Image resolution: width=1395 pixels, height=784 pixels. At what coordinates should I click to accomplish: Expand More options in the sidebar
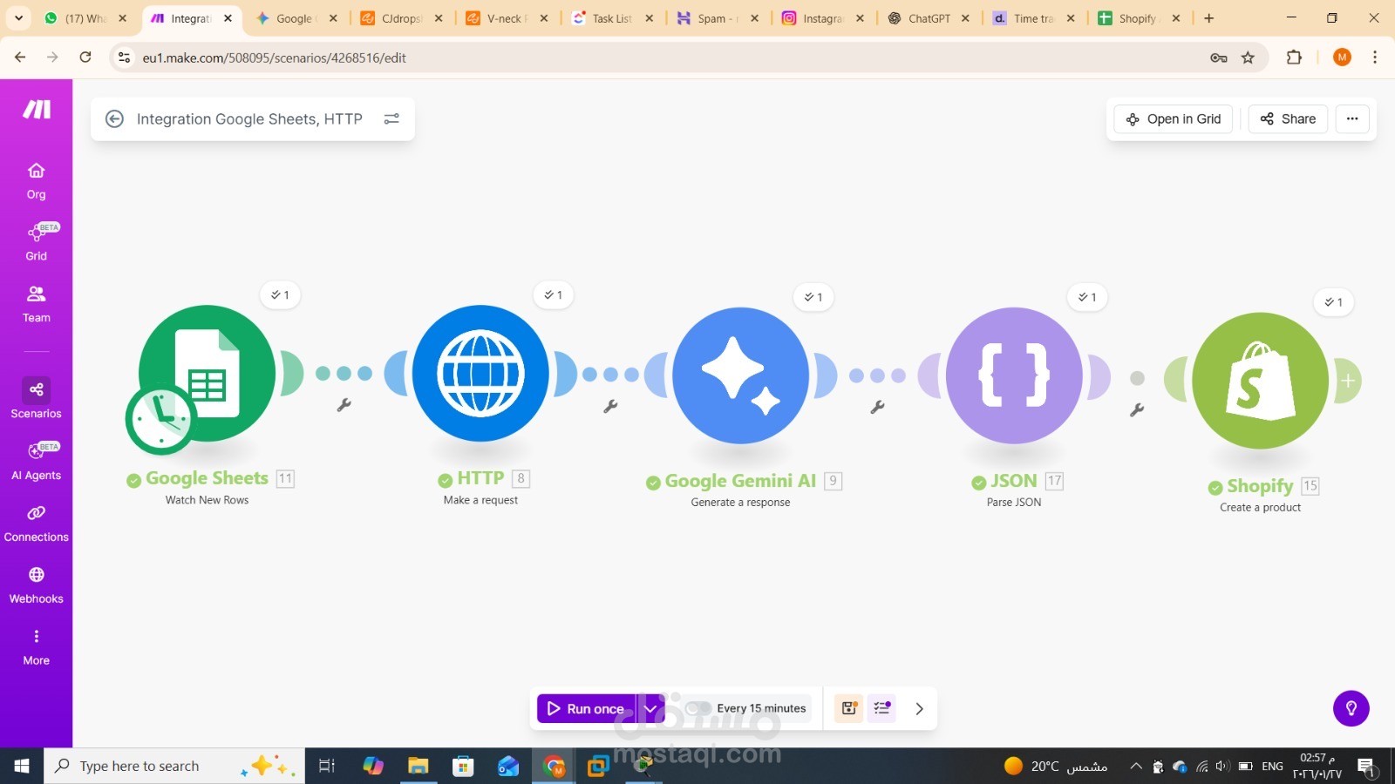[x=37, y=647]
